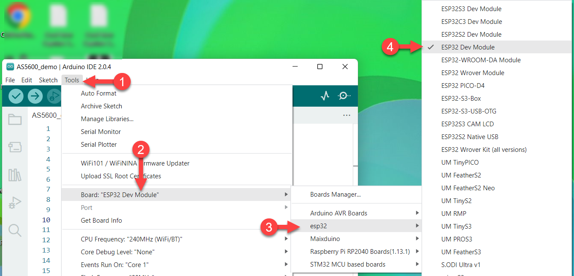Image resolution: width=574 pixels, height=276 pixels.
Task: Select the ESP32C3 Dev Module board
Action: pos(498,22)
